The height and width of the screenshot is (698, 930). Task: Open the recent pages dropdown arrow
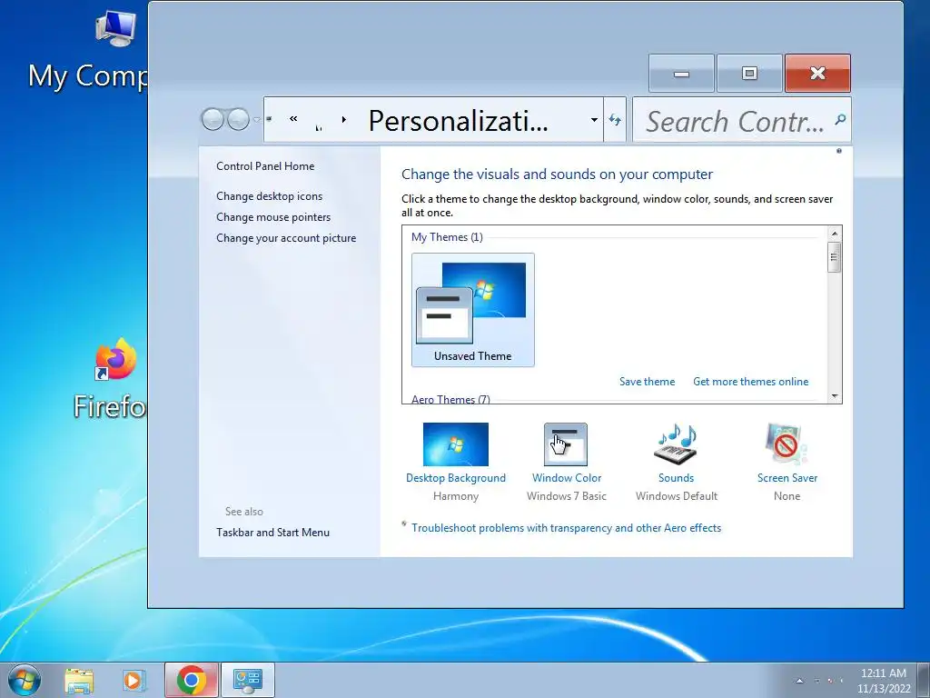pyautogui.click(x=256, y=119)
